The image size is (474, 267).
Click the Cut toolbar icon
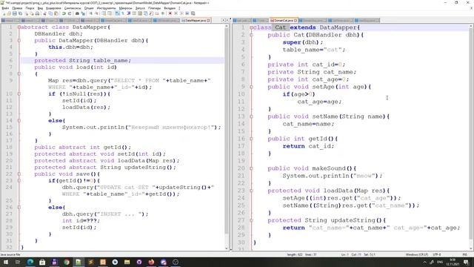tap(44, 13)
